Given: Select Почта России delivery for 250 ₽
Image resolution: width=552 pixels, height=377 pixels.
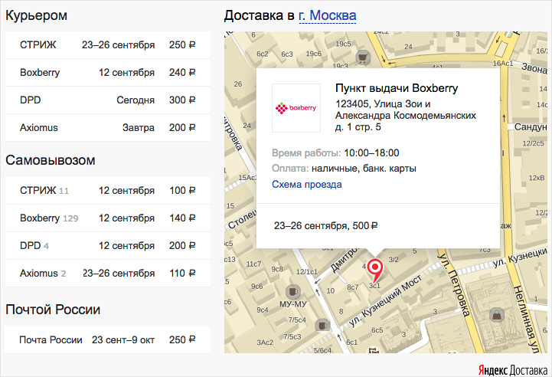Looking at the screenshot, I should (x=108, y=339).
